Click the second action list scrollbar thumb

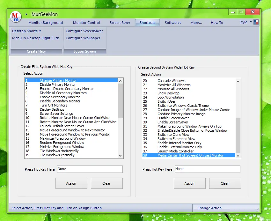(x=238, y=136)
